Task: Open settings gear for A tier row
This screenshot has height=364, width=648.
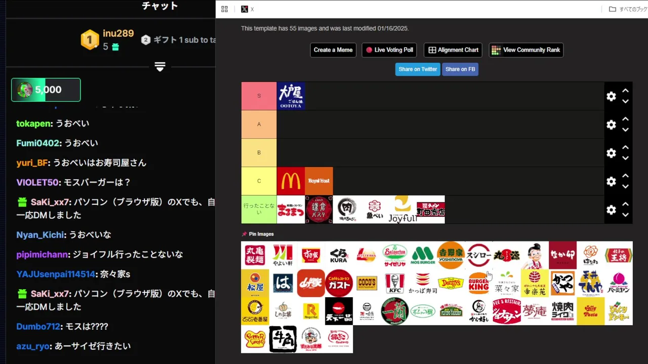Action: point(611,124)
